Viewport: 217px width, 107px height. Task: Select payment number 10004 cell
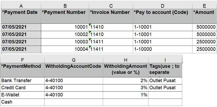[65, 49]
